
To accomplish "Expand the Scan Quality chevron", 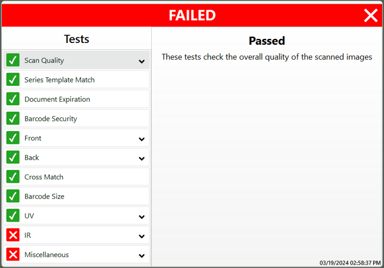I will click(142, 61).
